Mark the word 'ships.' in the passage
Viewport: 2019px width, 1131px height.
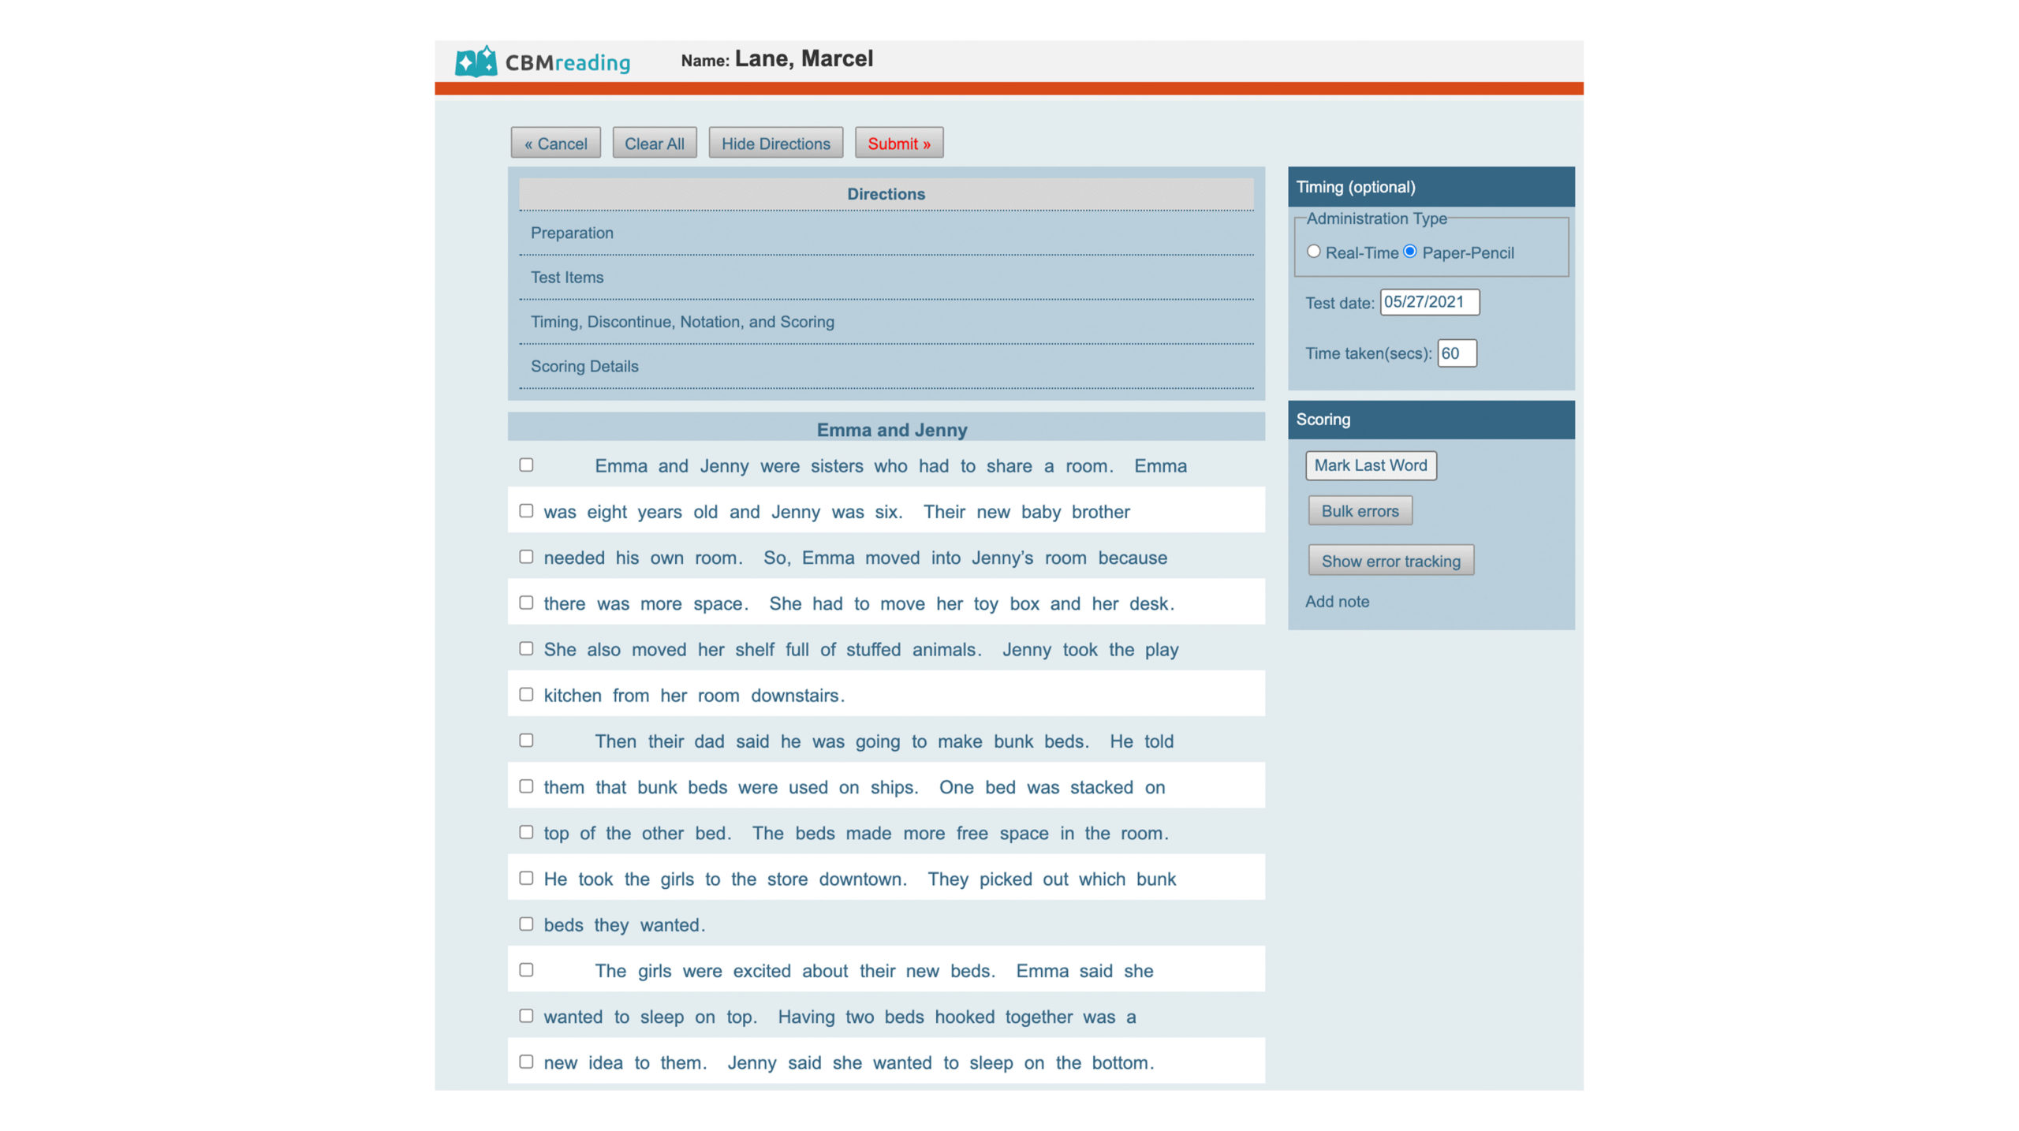pyautogui.click(x=894, y=787)
